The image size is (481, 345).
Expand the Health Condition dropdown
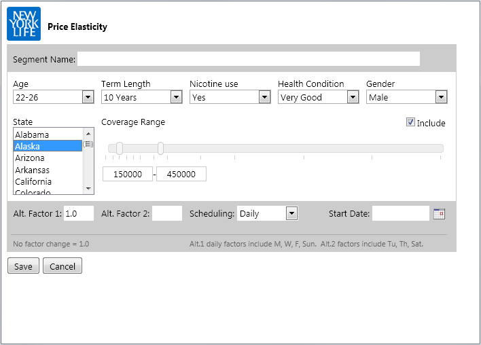coord(319,97)
